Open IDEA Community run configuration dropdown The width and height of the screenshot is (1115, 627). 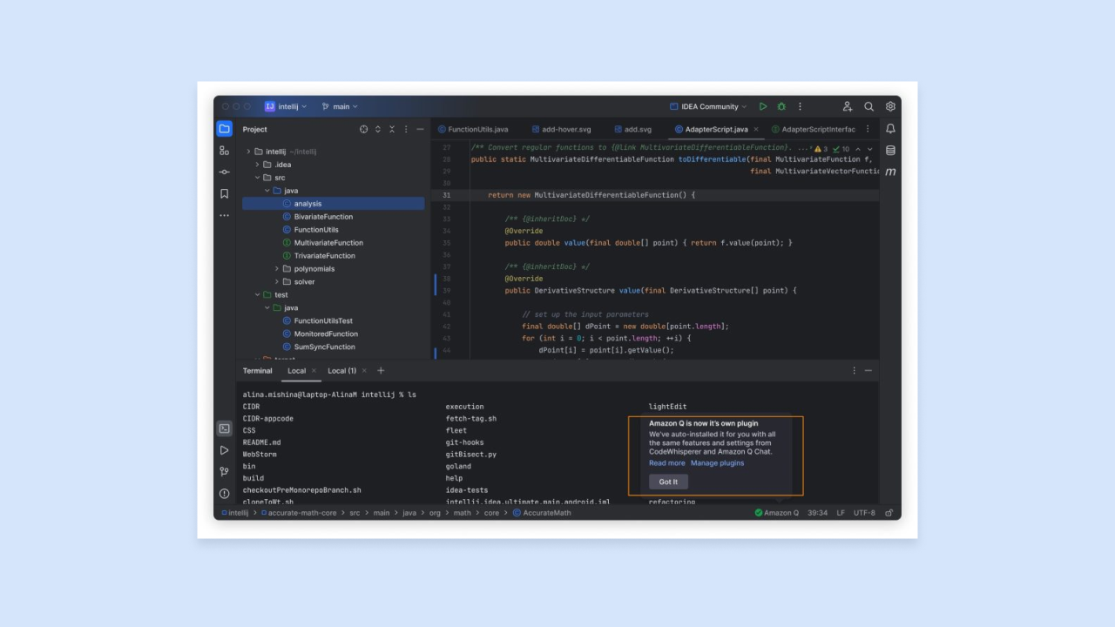tap(708, 106)
